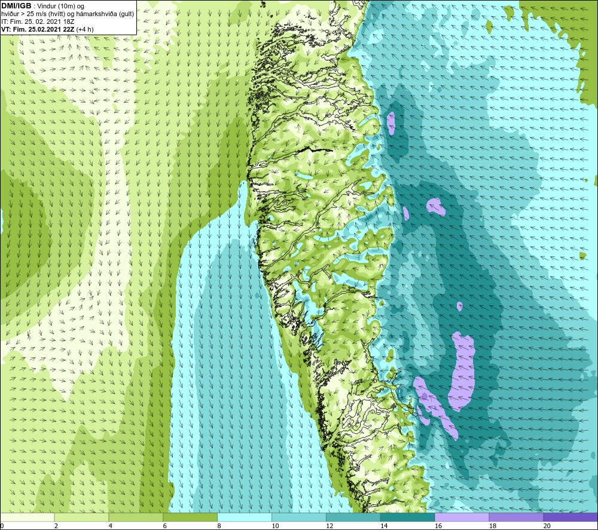The image size is (598, 530).
Task: Click the palest 0–2 m/s legend swatch
Action: 27,517
